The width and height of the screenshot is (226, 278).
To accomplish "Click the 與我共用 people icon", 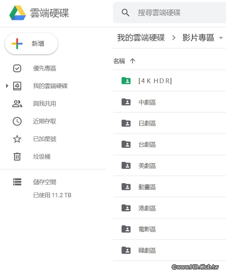I will pos(17,104).
